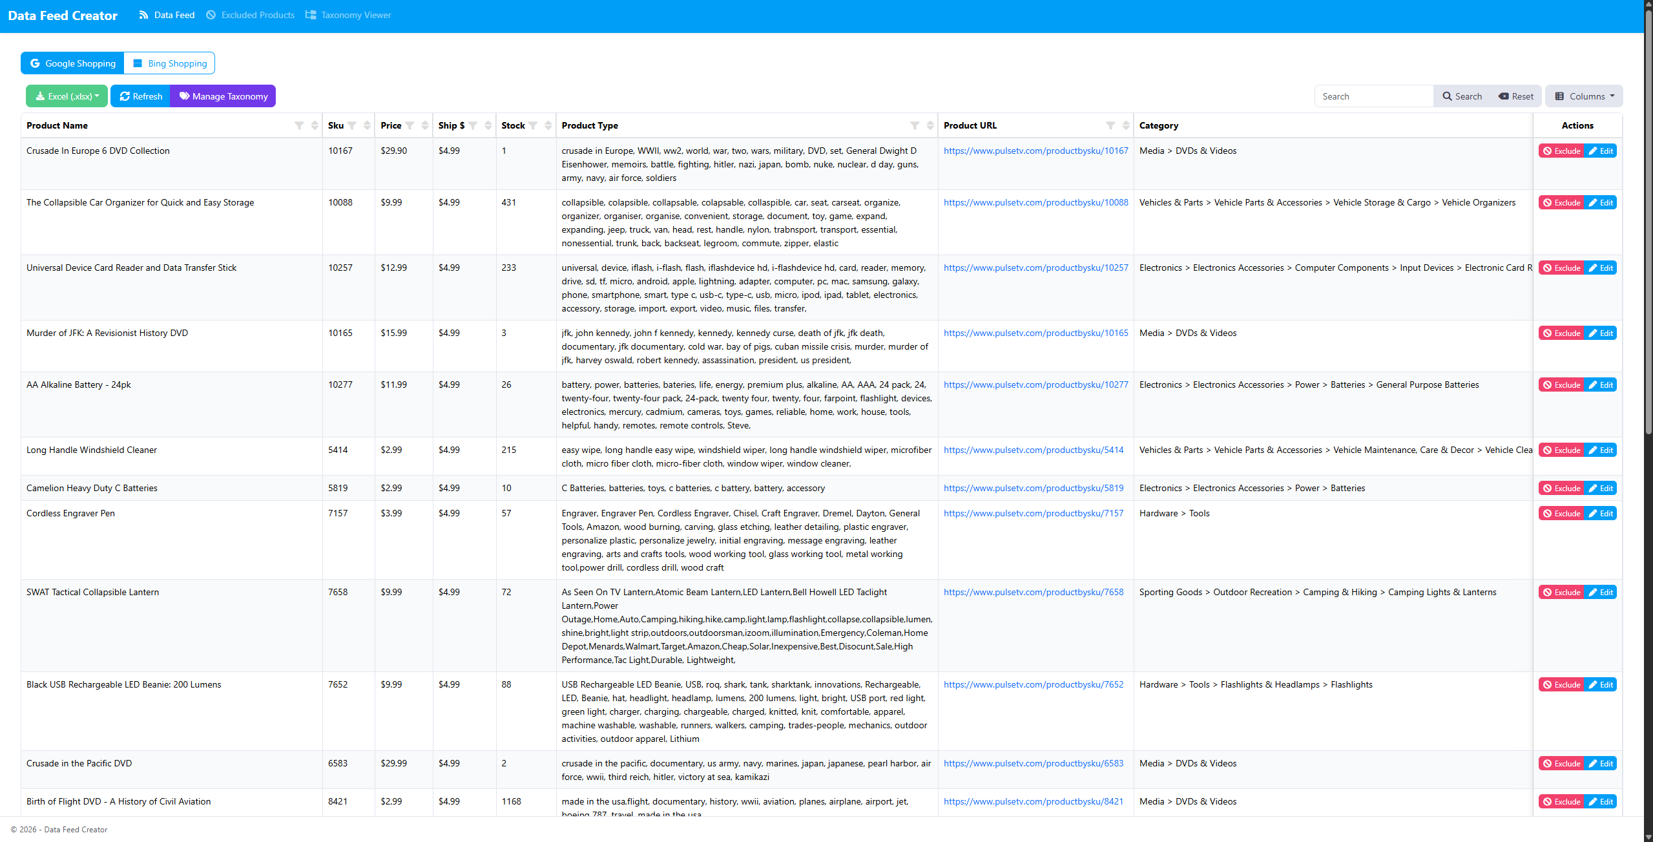Click Stock column filter icon

coord(533,125)
